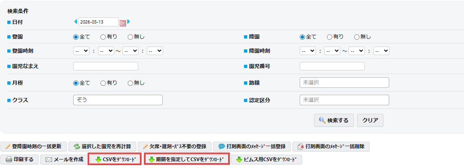This screenshot has width=464, height=168.
Task: Click the CSVをダウンロード button
Action: (115, 159)
